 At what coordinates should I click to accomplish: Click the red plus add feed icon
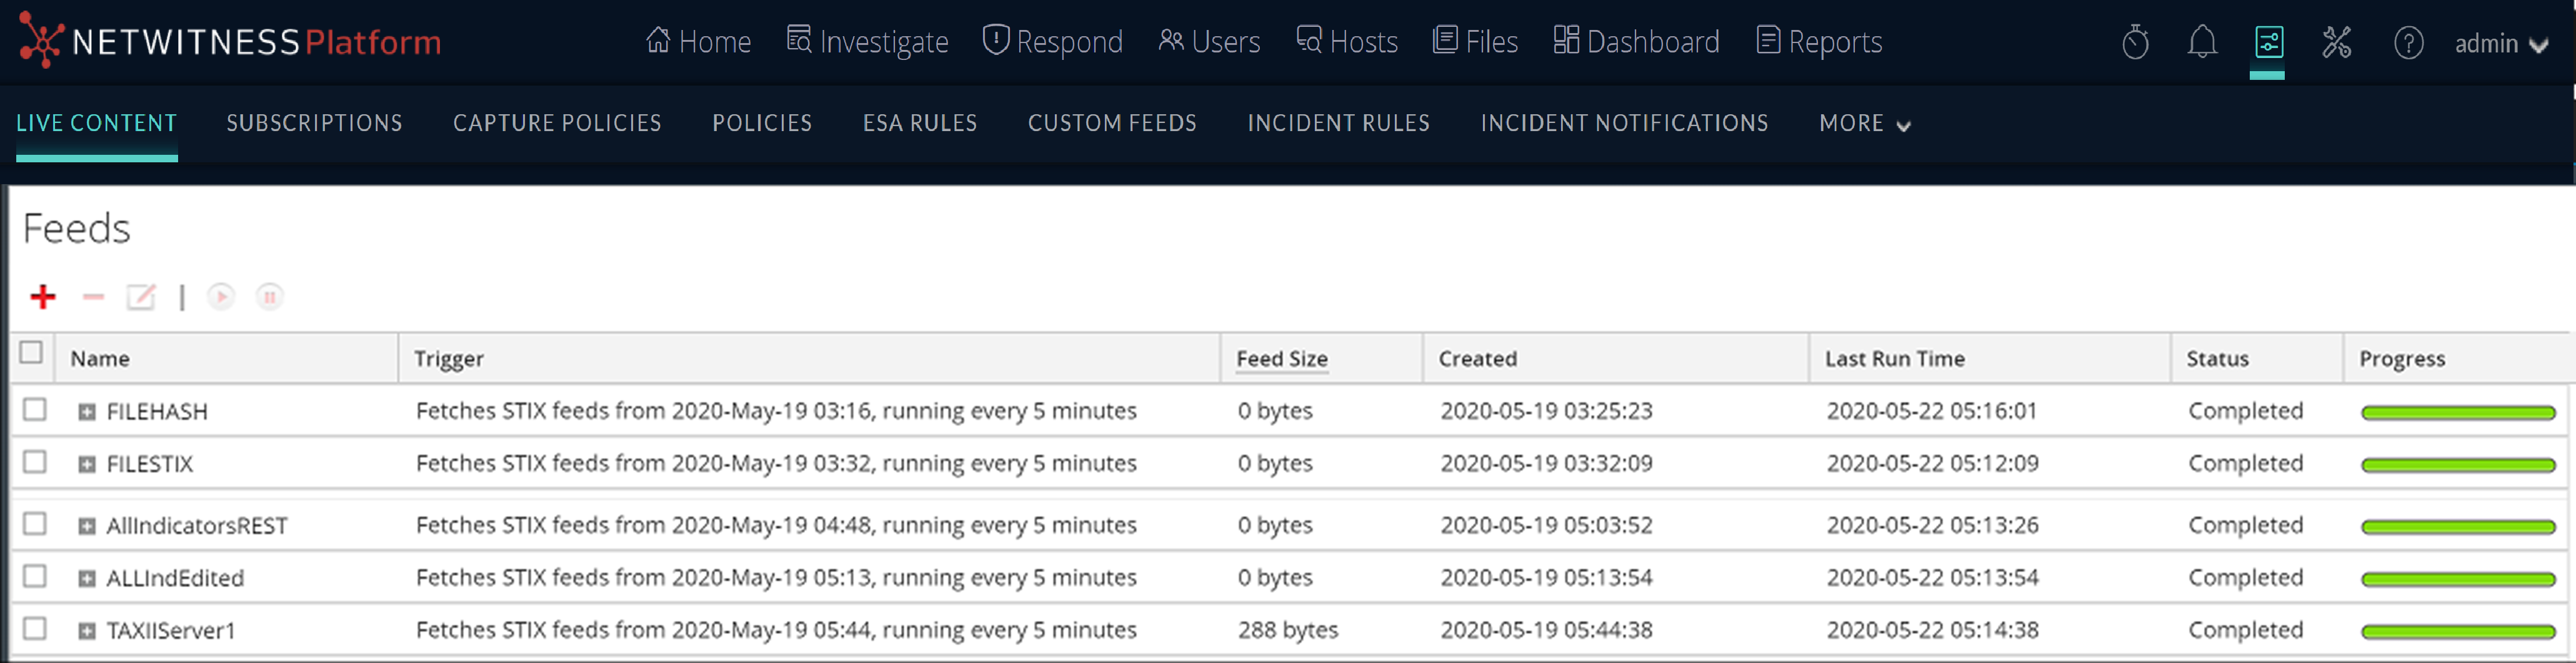(x=43, y=297)
